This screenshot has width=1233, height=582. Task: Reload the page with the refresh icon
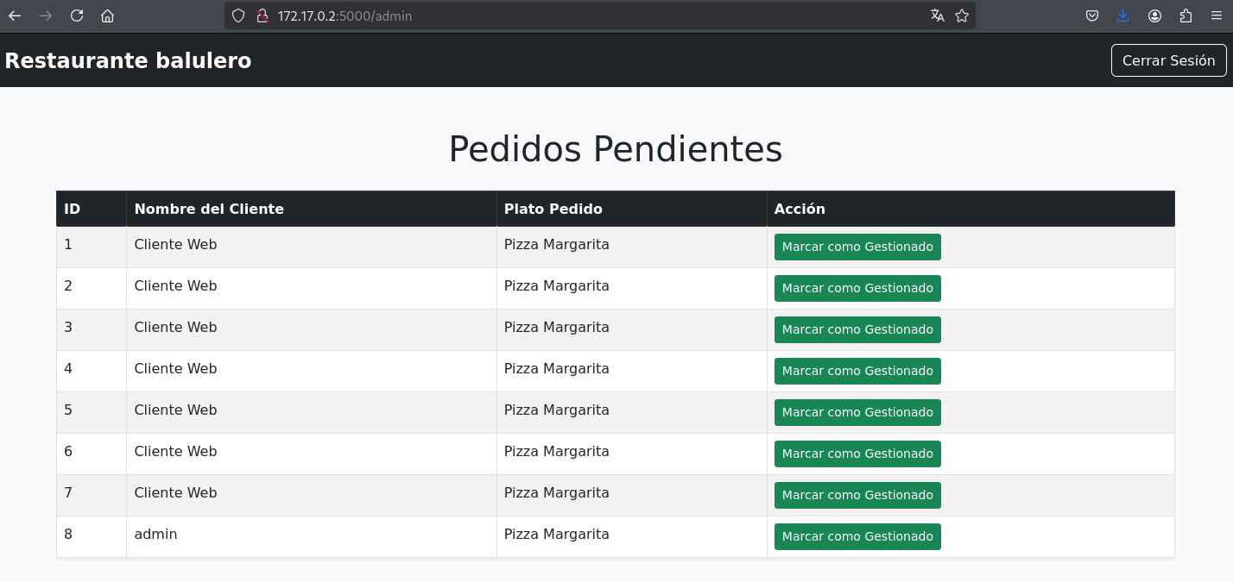point(77,16)
